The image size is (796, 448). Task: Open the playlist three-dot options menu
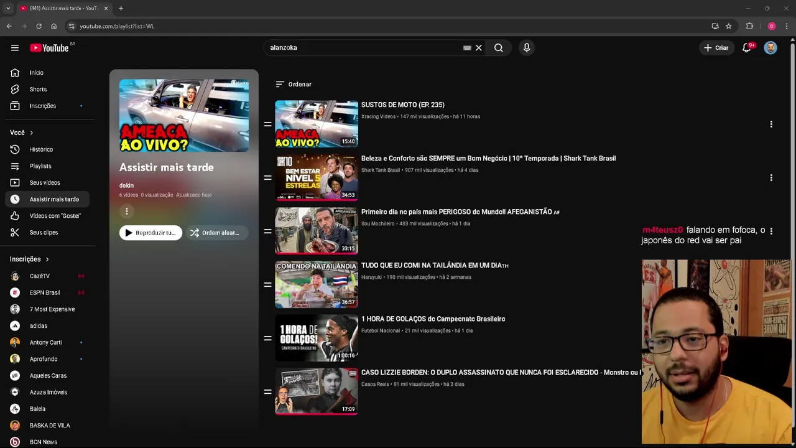coord(127,212)
